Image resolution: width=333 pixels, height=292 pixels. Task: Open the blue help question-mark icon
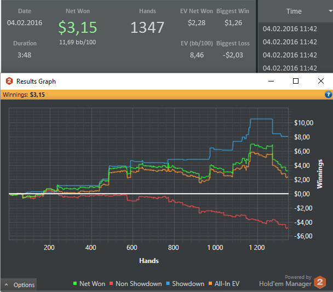(x=328, y=95)
